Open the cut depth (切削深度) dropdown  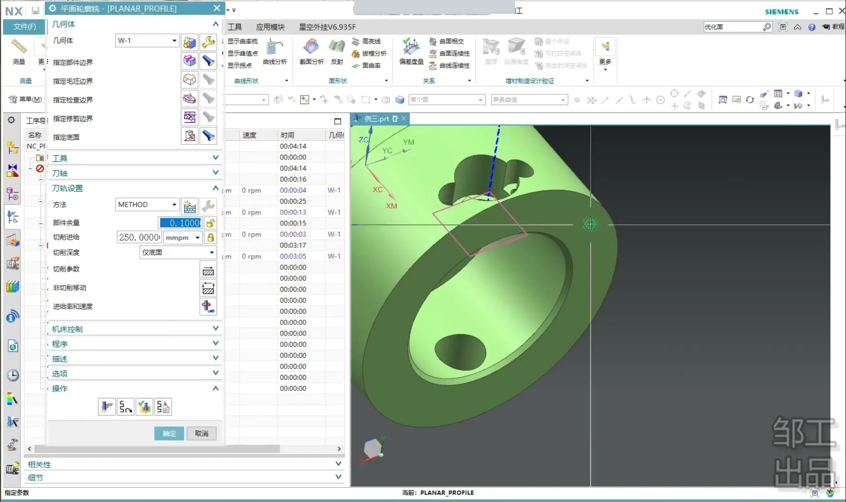click(211, 252)
